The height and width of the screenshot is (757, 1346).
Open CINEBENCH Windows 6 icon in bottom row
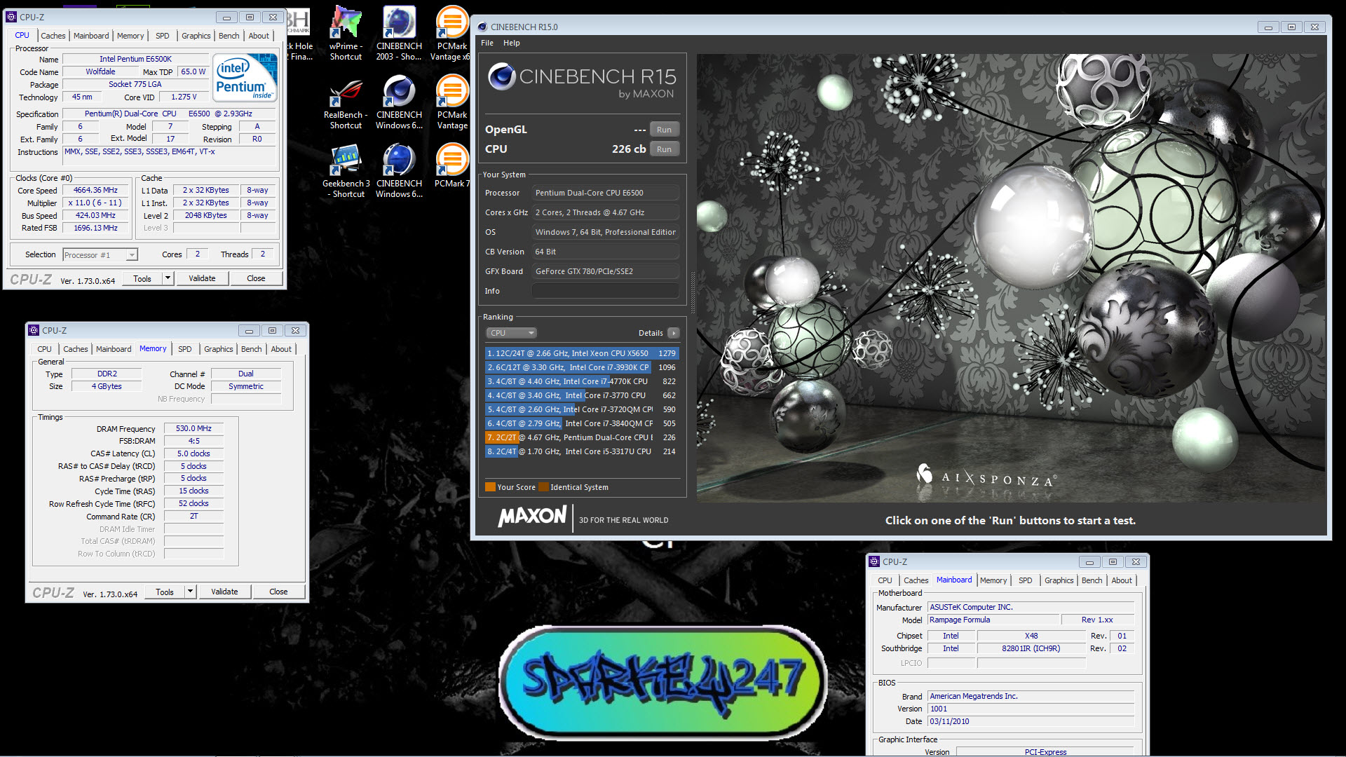pos(399,172)
